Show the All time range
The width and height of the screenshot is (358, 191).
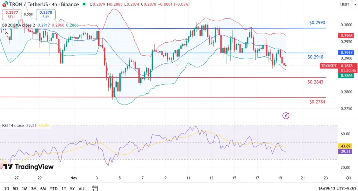coord(81,189)
